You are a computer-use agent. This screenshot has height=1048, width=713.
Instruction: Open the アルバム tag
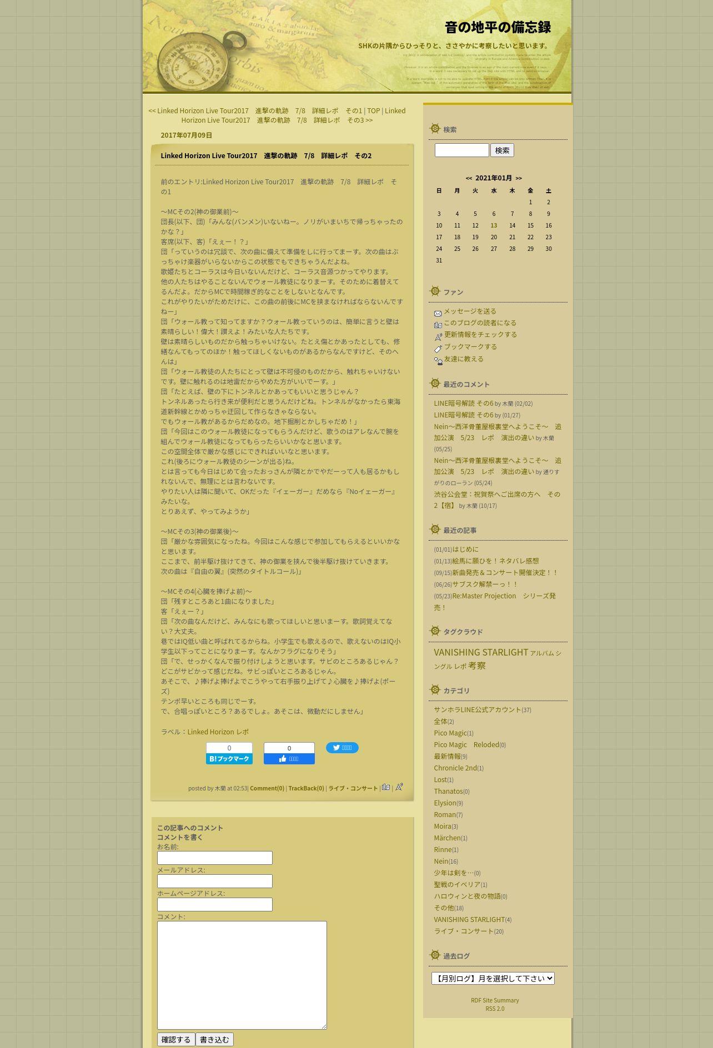[542, 653]
